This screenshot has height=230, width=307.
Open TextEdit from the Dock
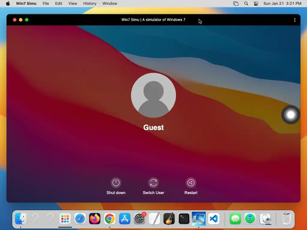(154, 218)
